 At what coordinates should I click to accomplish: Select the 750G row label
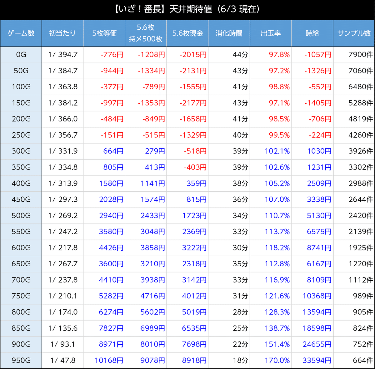21,296
